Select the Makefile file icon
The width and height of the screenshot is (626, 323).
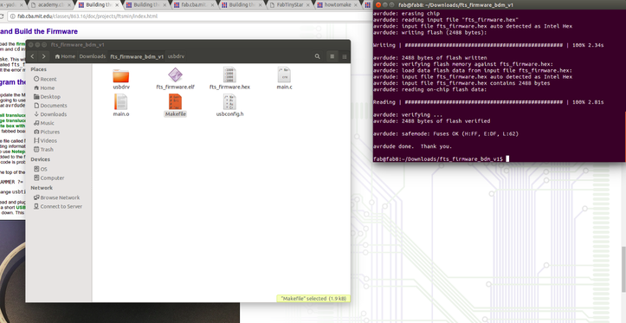(175, 102)
